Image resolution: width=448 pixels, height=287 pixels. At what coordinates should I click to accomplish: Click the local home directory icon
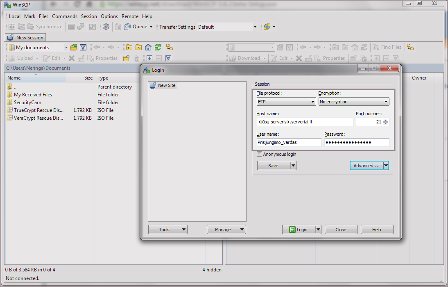coord(148,48)
